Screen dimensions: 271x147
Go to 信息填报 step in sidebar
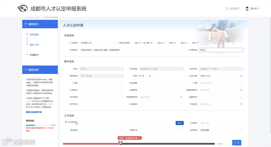[x=34, y=35]
